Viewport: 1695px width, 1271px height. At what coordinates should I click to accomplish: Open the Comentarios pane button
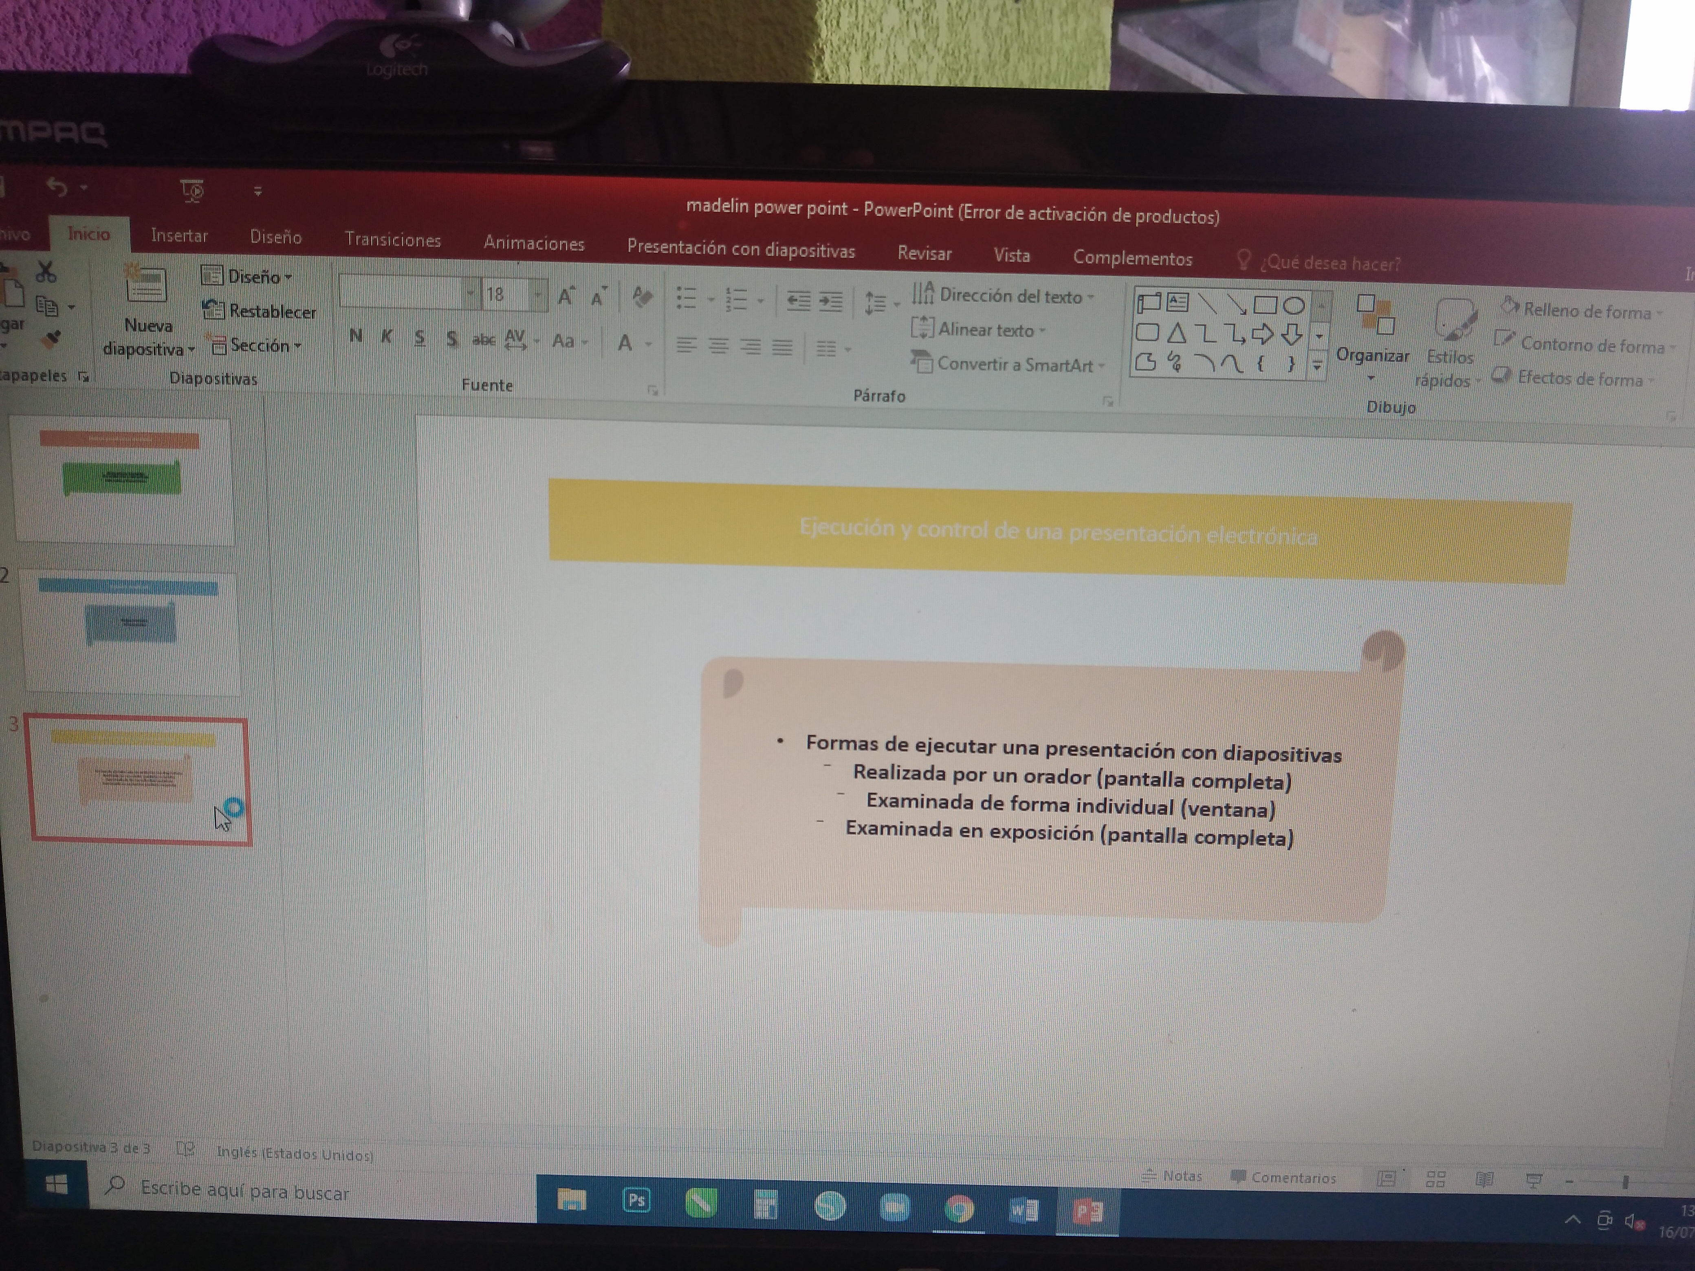click(x=1283, y=1178)
